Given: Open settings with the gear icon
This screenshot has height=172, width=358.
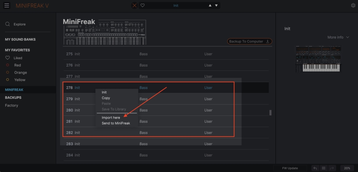Looking at the screenshot, I should click(353, 5).
